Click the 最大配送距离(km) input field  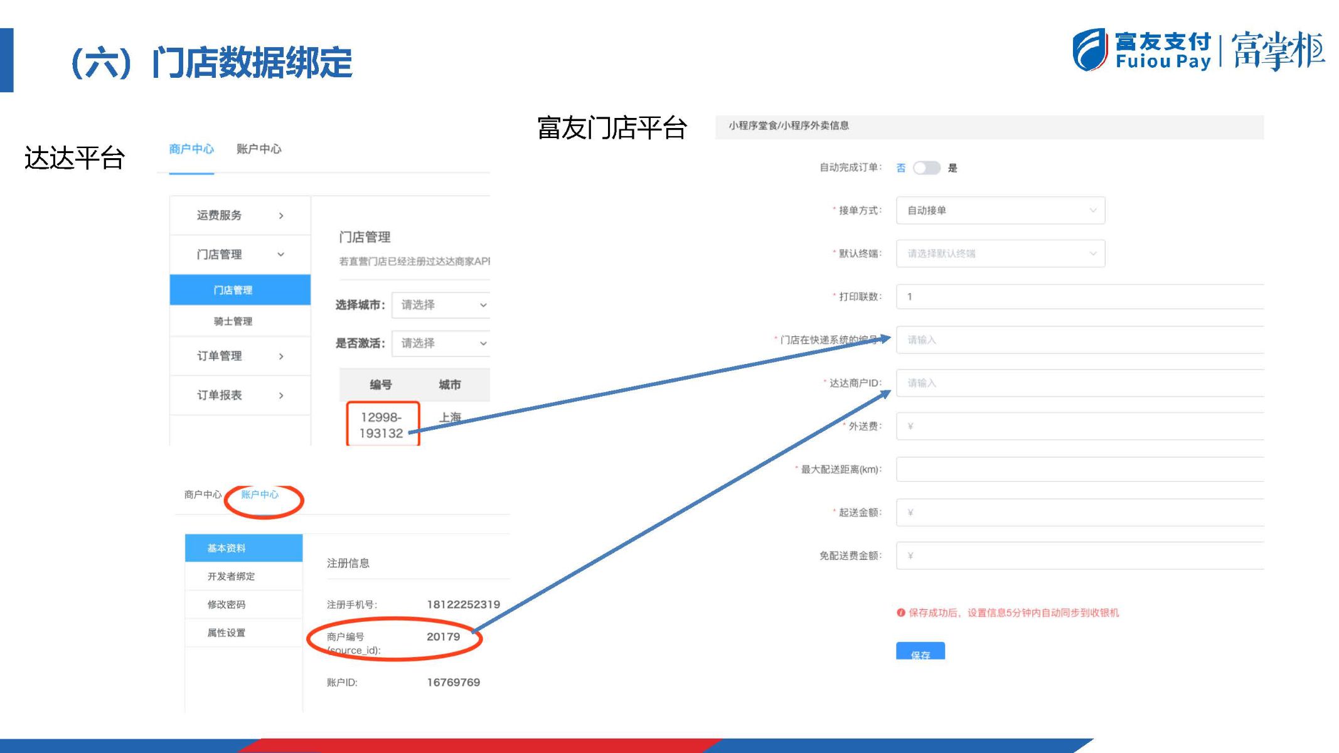(1080, 469)
